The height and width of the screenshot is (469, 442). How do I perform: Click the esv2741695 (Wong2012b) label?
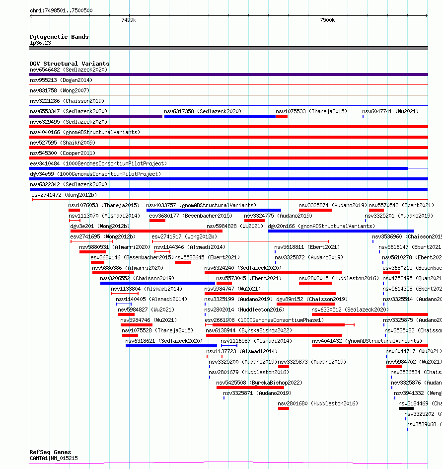pos(103,237)
